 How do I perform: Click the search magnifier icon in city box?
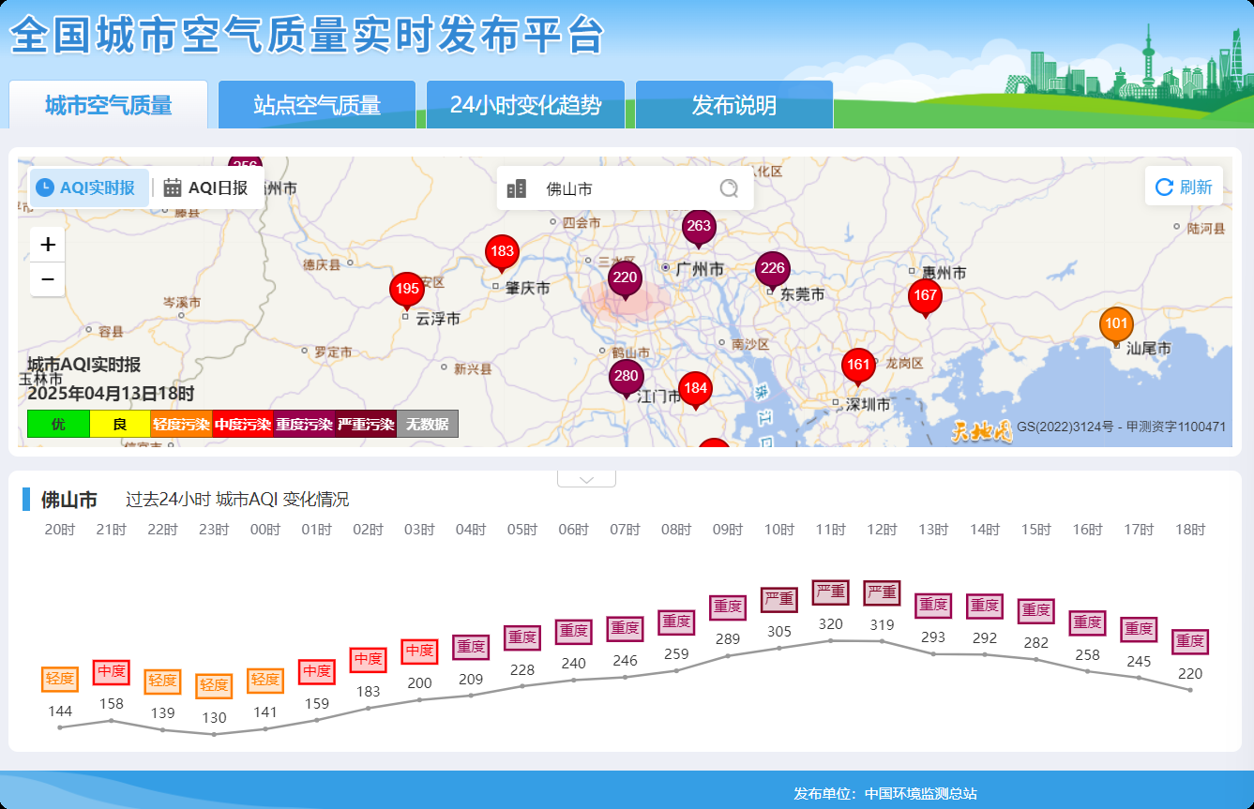[729, 188]
